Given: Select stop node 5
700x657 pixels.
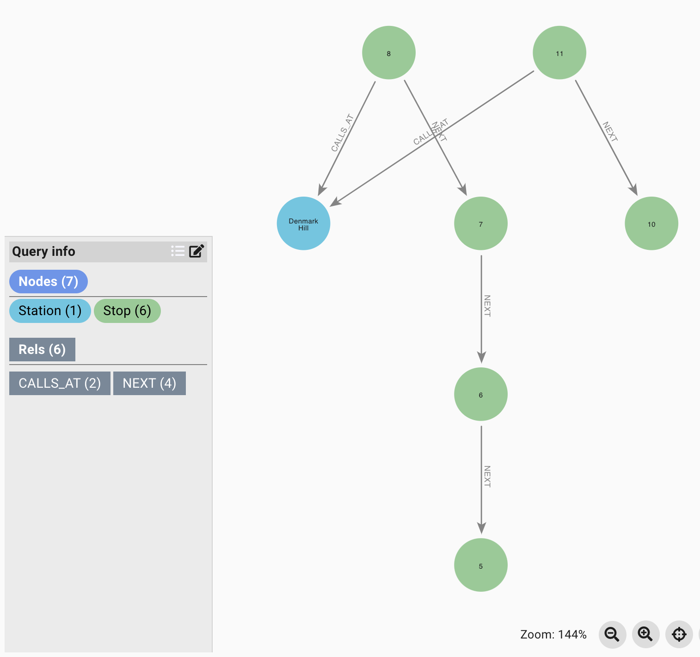Looking at the screenshot, I should coord(481,565).
